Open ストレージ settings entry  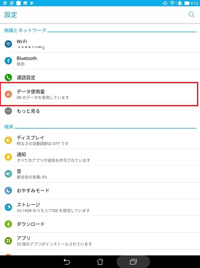tap(100, 207)
